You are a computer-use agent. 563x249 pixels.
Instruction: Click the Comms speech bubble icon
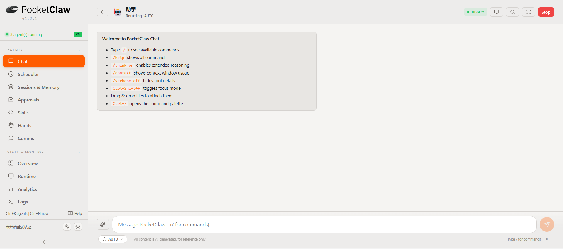tap(11, 138)
